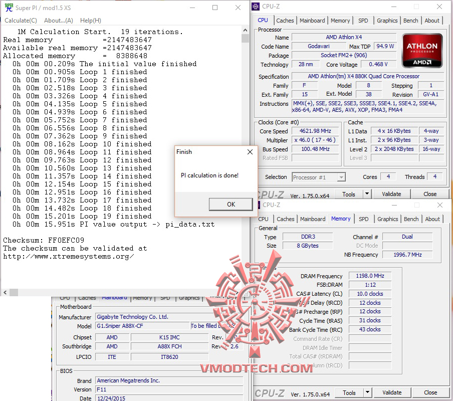Click the DRAM Frequency value 1198.0 MHz

click(x=370, y=276)
